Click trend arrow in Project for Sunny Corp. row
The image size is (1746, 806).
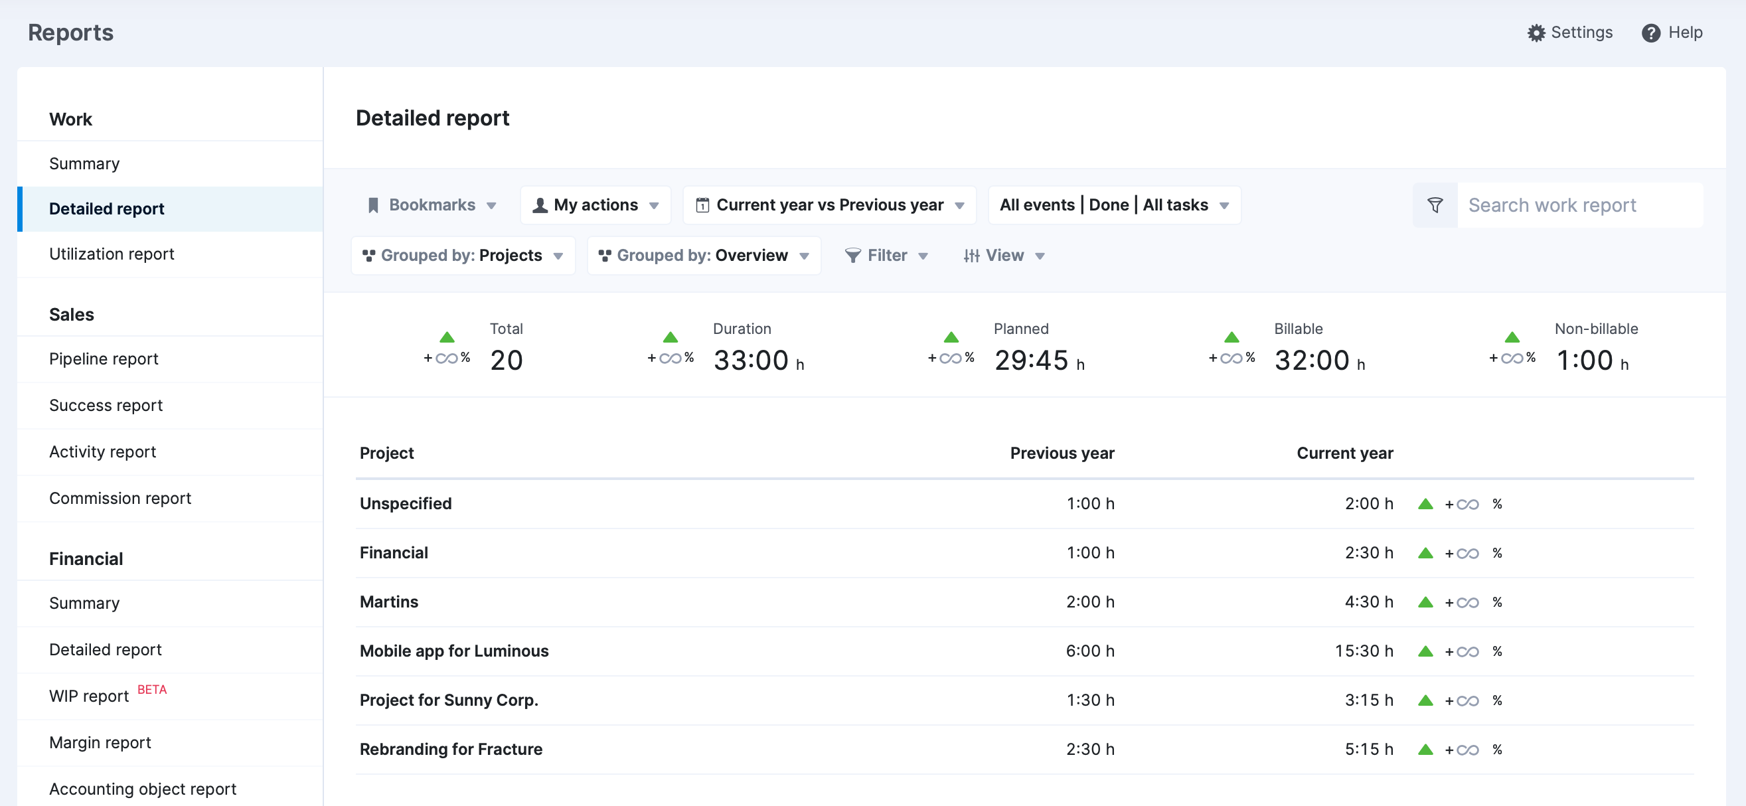pyautogui.click(x=1425, y=700)
